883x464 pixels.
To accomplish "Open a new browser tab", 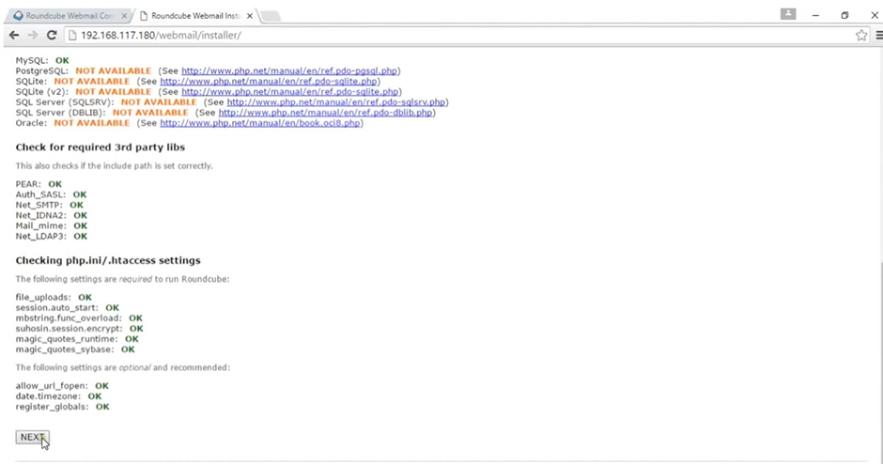I will click(x=270, y=16).
